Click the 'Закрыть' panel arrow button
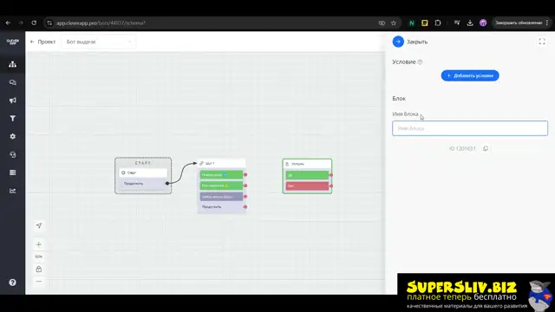Image resolution: width=555 pixels, height=312 pixels. tap(398, 42)
